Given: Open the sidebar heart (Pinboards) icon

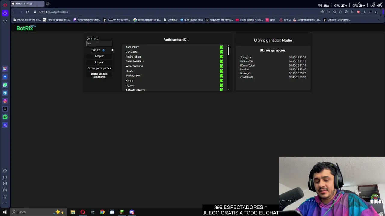Looking at the screenshot, I should pyautogui.click(x=5, y=171).
